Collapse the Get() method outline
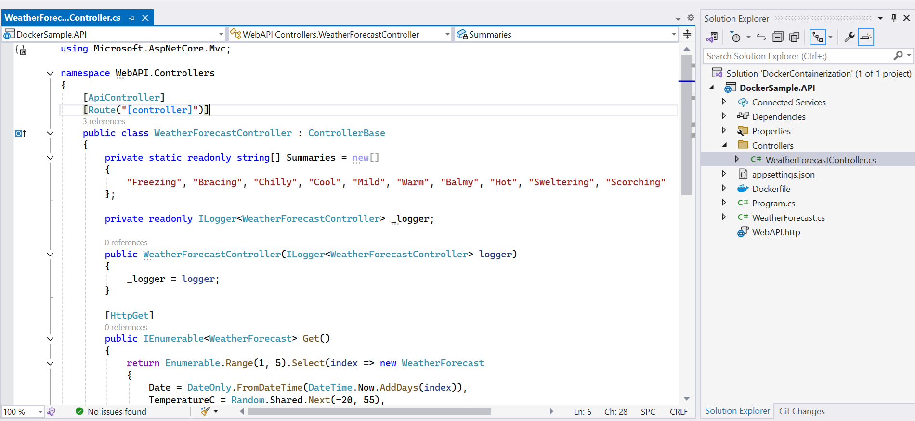915x421 pixels. 50,339
